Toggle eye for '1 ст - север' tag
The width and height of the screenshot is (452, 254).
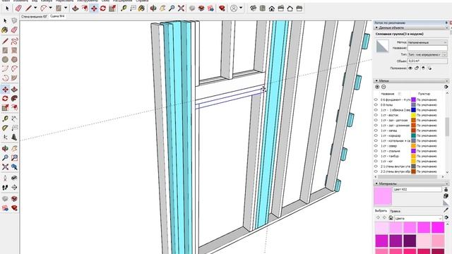click(x=376, y=146)
